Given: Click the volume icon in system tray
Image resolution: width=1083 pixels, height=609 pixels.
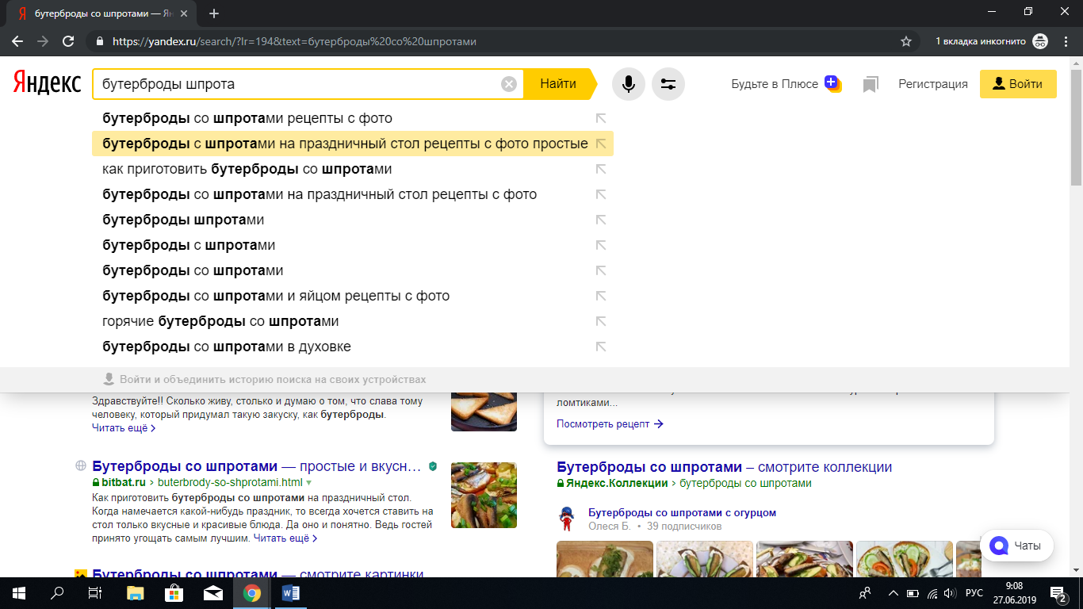Looking at the screenshot, I should (x=950, y=593).
